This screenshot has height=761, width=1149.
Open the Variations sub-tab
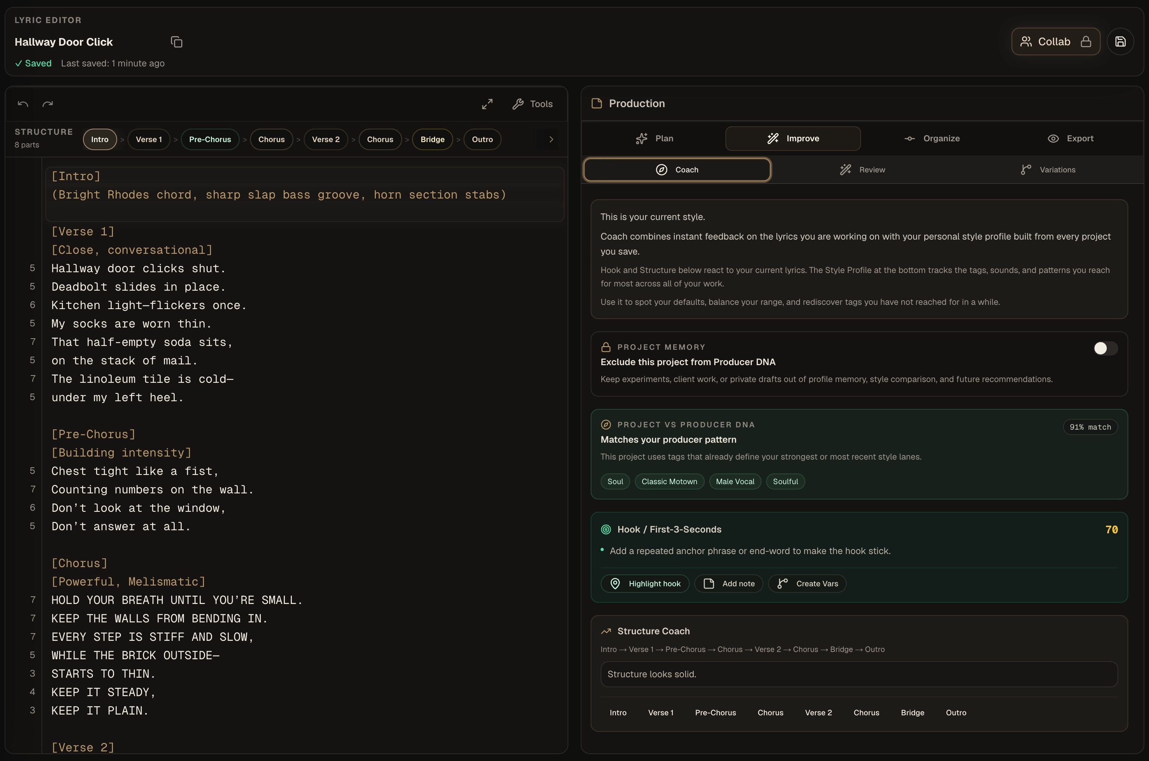pos(1048,170)
